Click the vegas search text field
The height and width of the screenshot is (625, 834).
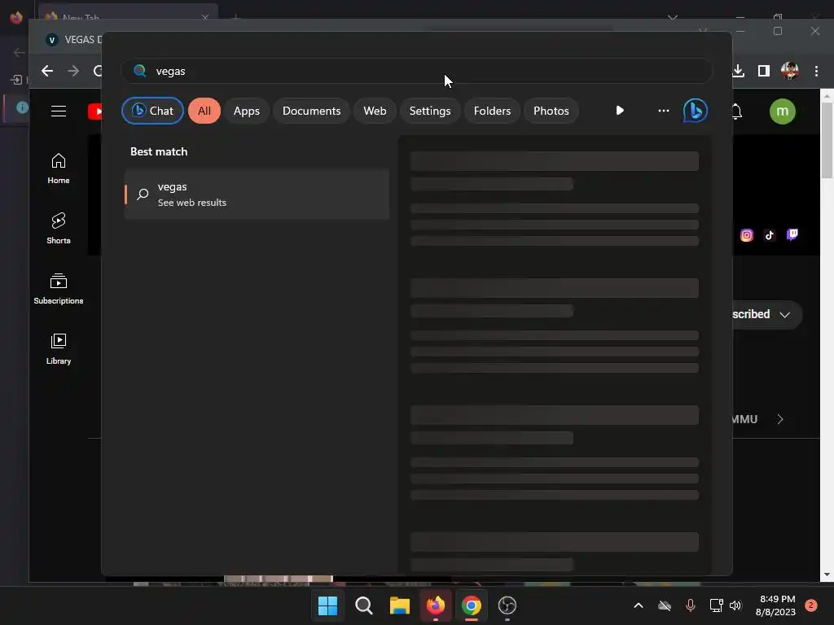417,71
